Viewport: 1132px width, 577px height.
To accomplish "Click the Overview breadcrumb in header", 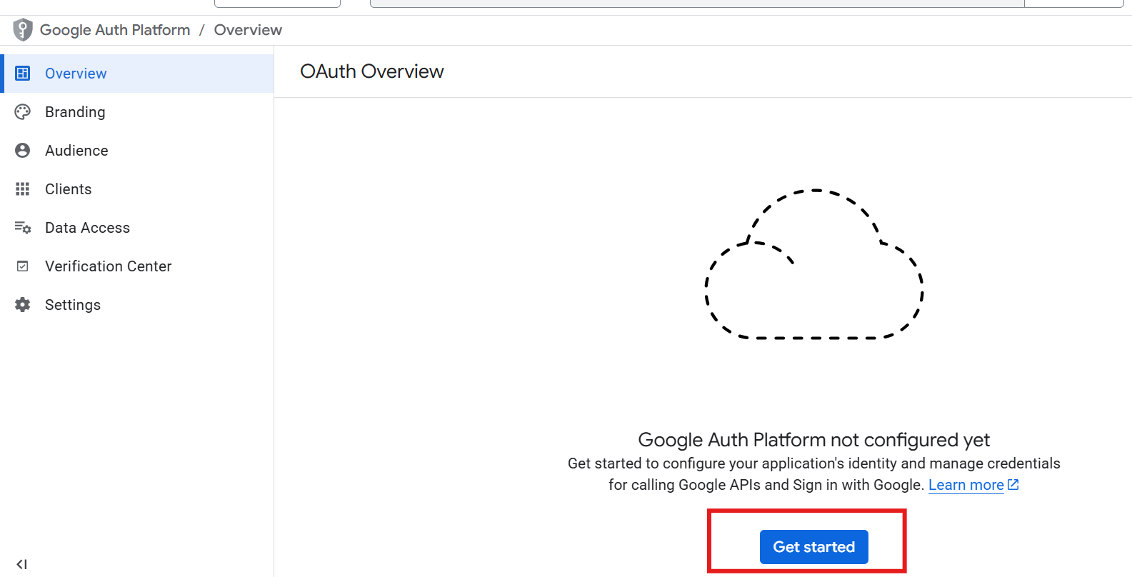I will click(x=248, y=30).
